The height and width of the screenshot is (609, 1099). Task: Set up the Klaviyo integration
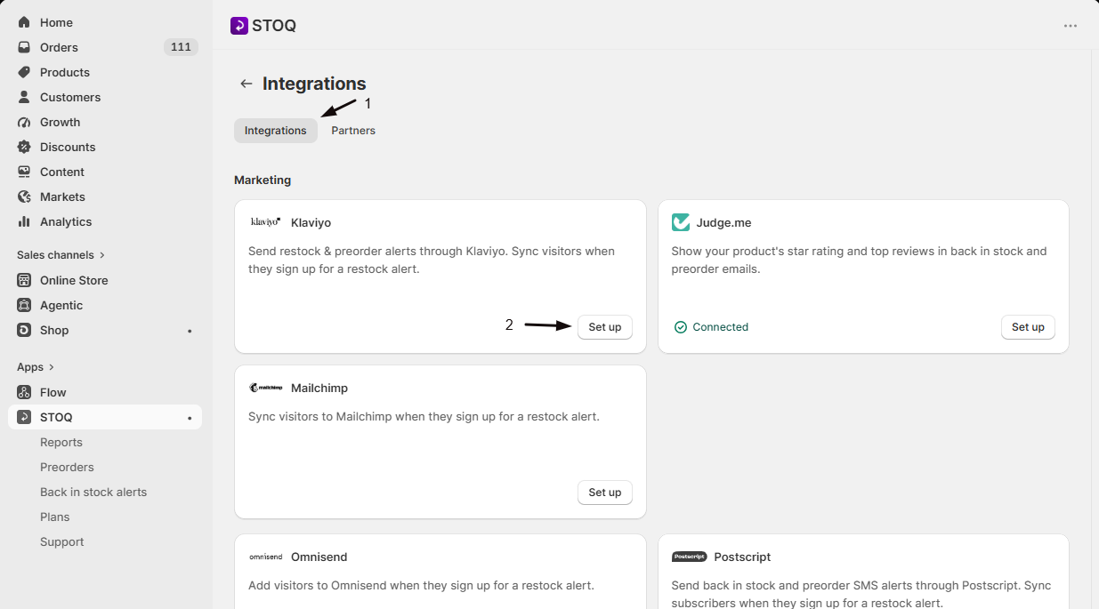[x=605, y=327]
